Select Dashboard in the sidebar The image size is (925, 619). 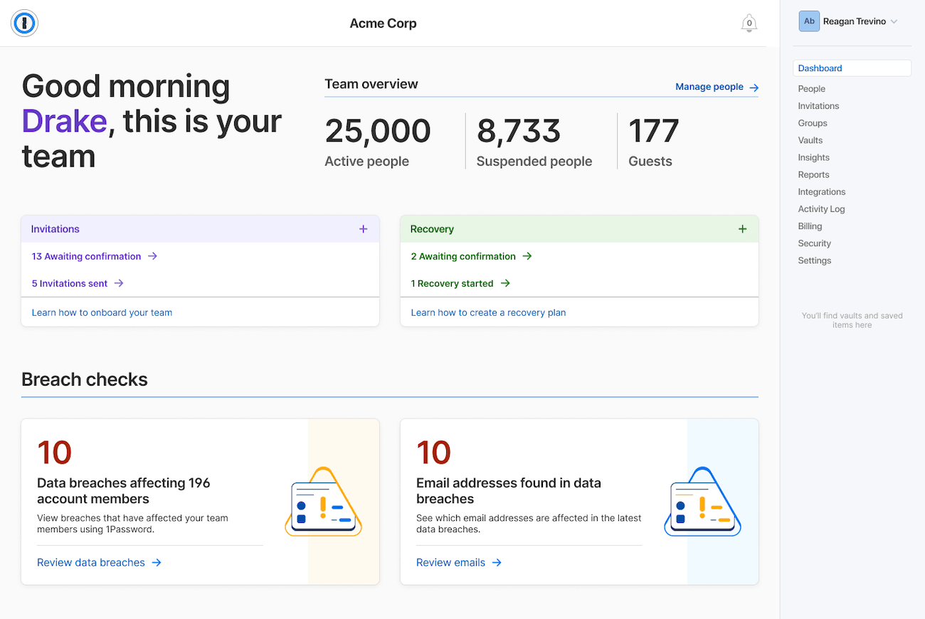820,68
